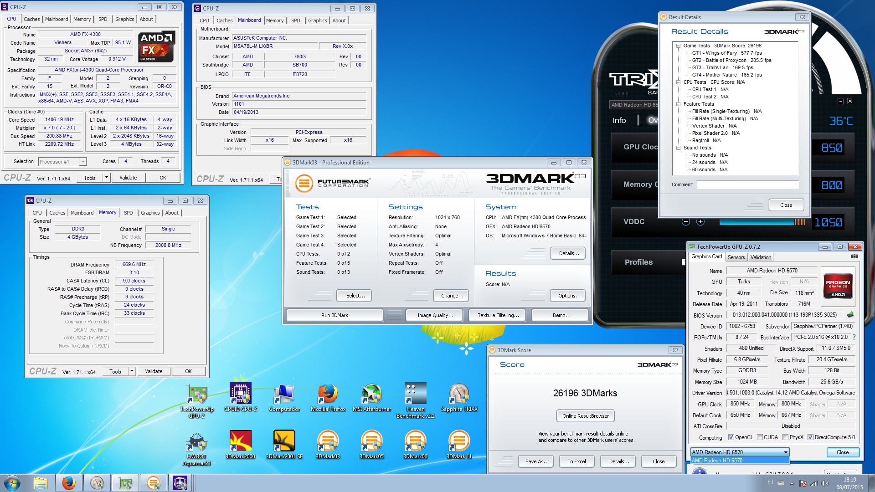Open the Windows Start menu
875x492 pixels.
[x=12, y=483]
